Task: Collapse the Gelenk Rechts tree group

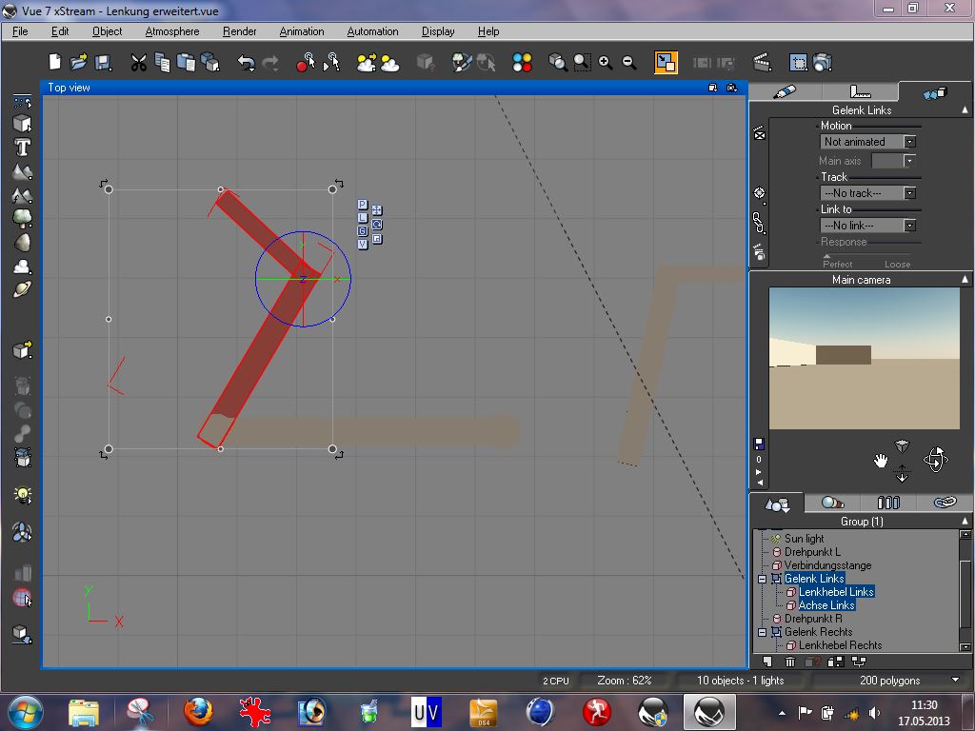Action: tap(762, 632)
